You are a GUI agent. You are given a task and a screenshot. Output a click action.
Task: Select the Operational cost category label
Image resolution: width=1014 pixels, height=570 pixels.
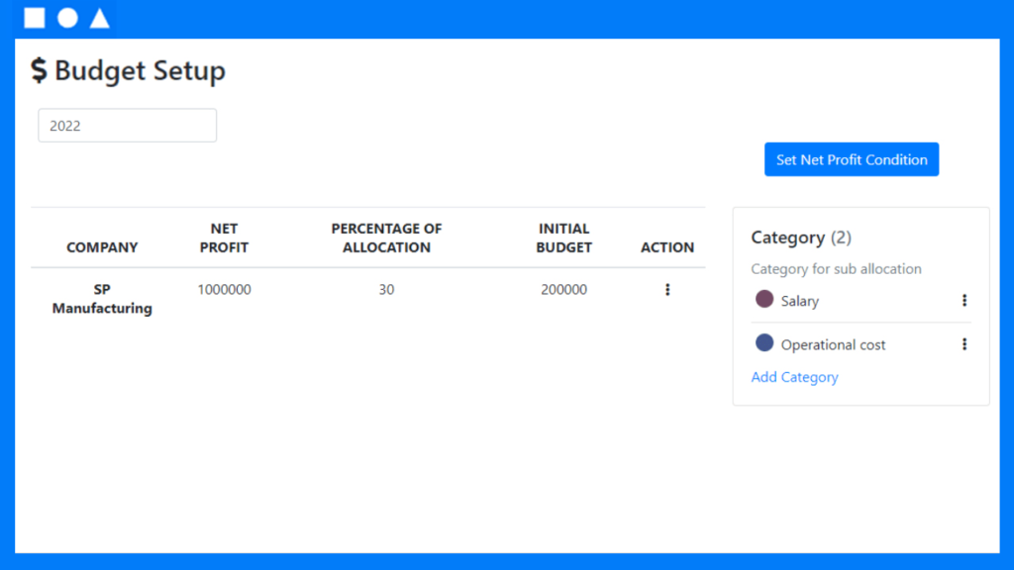click(x=833, y=345)
